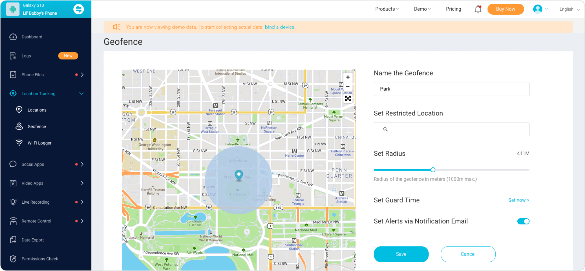This screenshot has width=585, height=271.
Task: Open account dropdown arrow beside avatar
Action: (546, 9)
